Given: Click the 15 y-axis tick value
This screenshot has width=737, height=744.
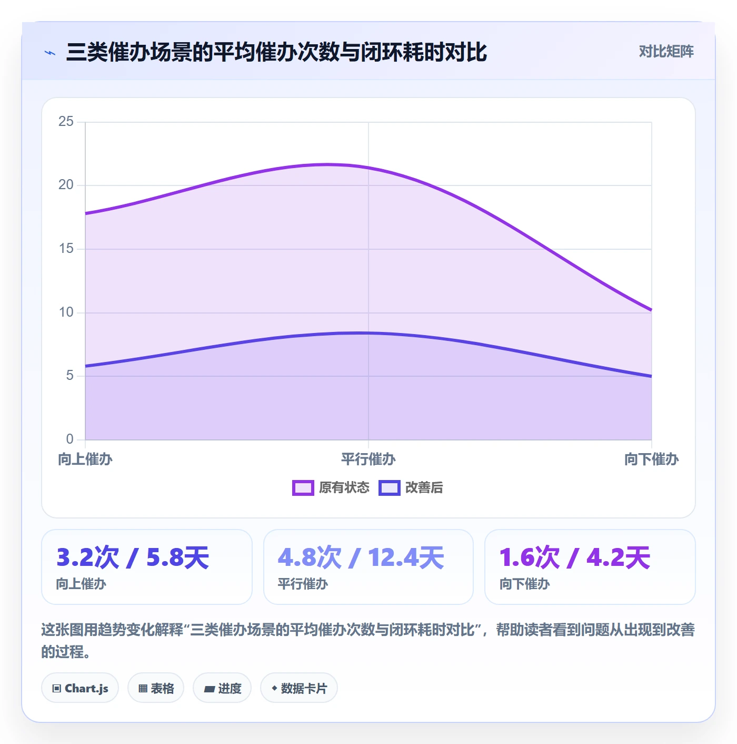Looking at the screenshot, I should click(x=66, y=249).
